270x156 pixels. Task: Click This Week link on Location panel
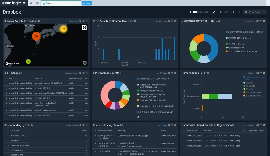[x=73, y=21]
